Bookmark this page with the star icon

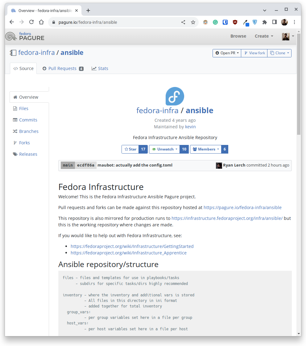193,22
